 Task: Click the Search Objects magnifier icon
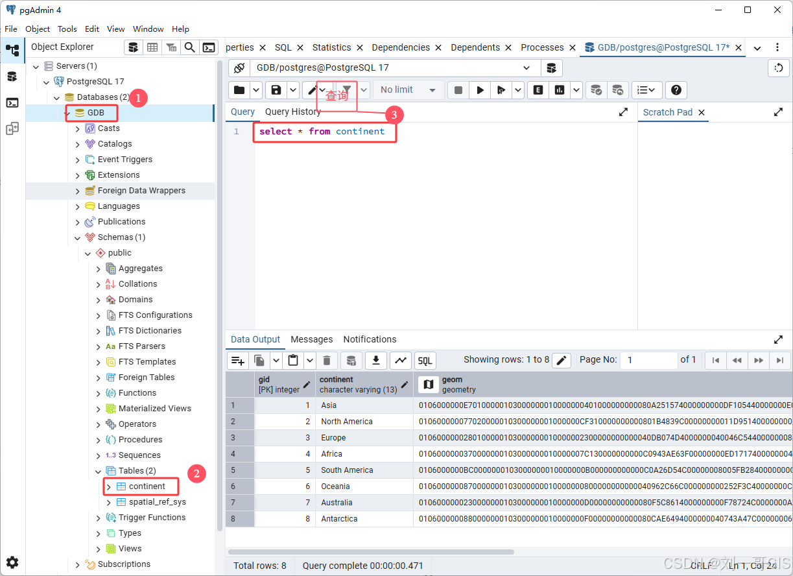point(189,47)
